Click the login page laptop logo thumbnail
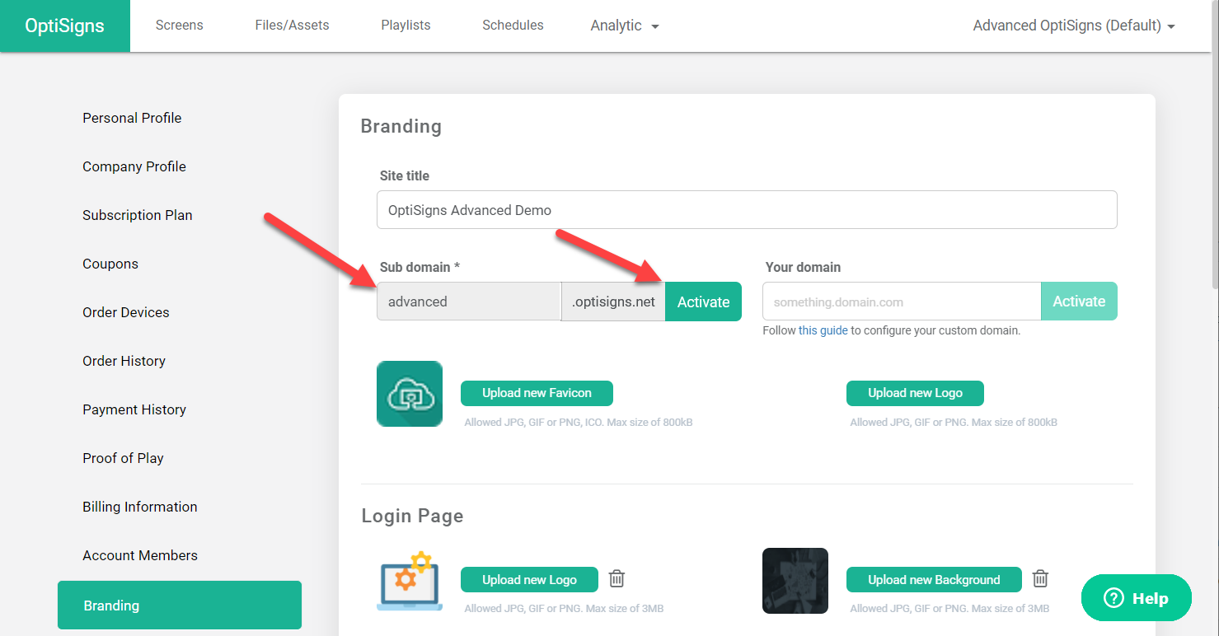The image size is (1219, 636). (410, 581)
